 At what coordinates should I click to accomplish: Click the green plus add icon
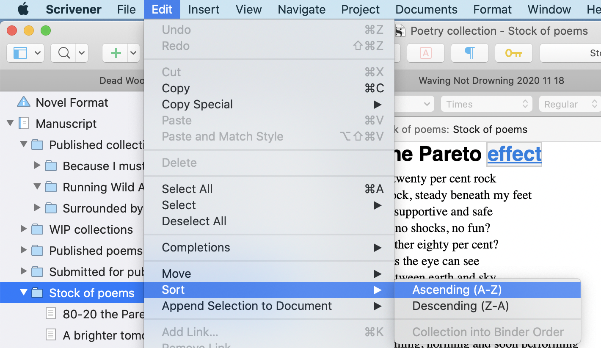coord(116,53)
